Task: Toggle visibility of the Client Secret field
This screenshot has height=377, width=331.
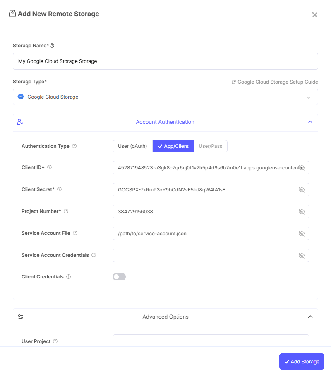Action: coord(302,190)
